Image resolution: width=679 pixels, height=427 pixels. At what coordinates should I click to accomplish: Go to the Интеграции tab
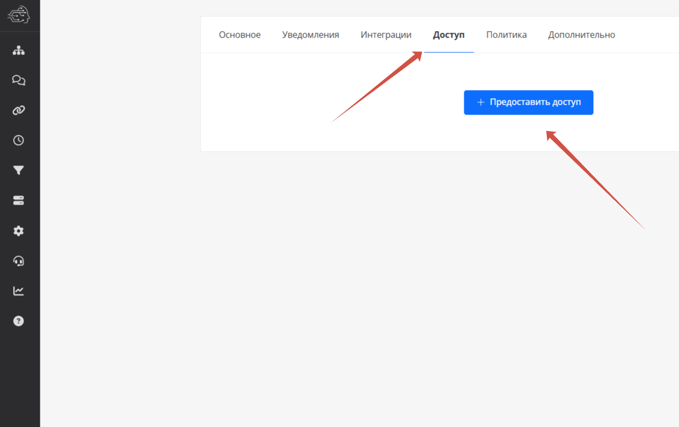(x=386, y=35)
